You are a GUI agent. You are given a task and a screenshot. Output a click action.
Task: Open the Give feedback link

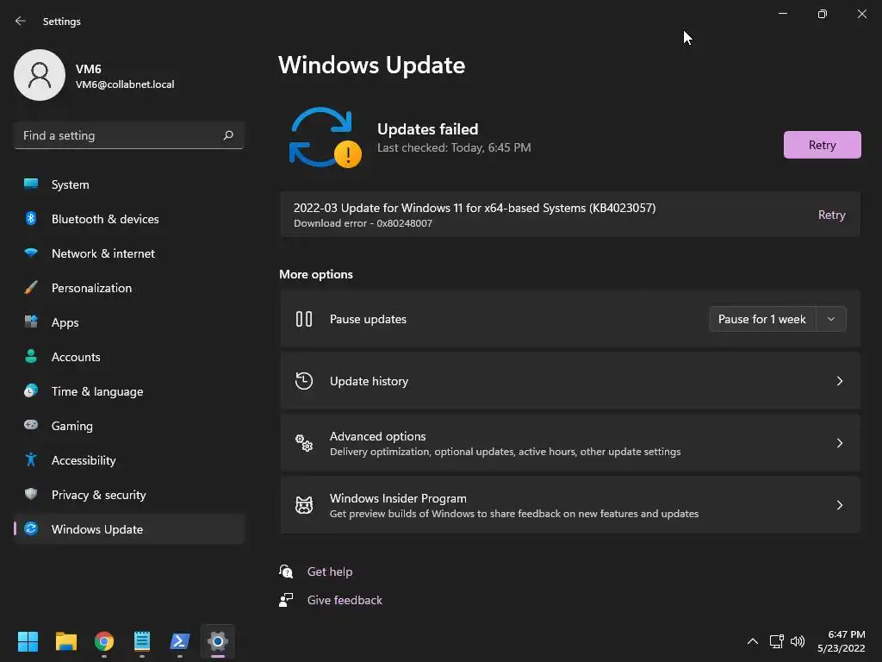(x=345, y=600)
